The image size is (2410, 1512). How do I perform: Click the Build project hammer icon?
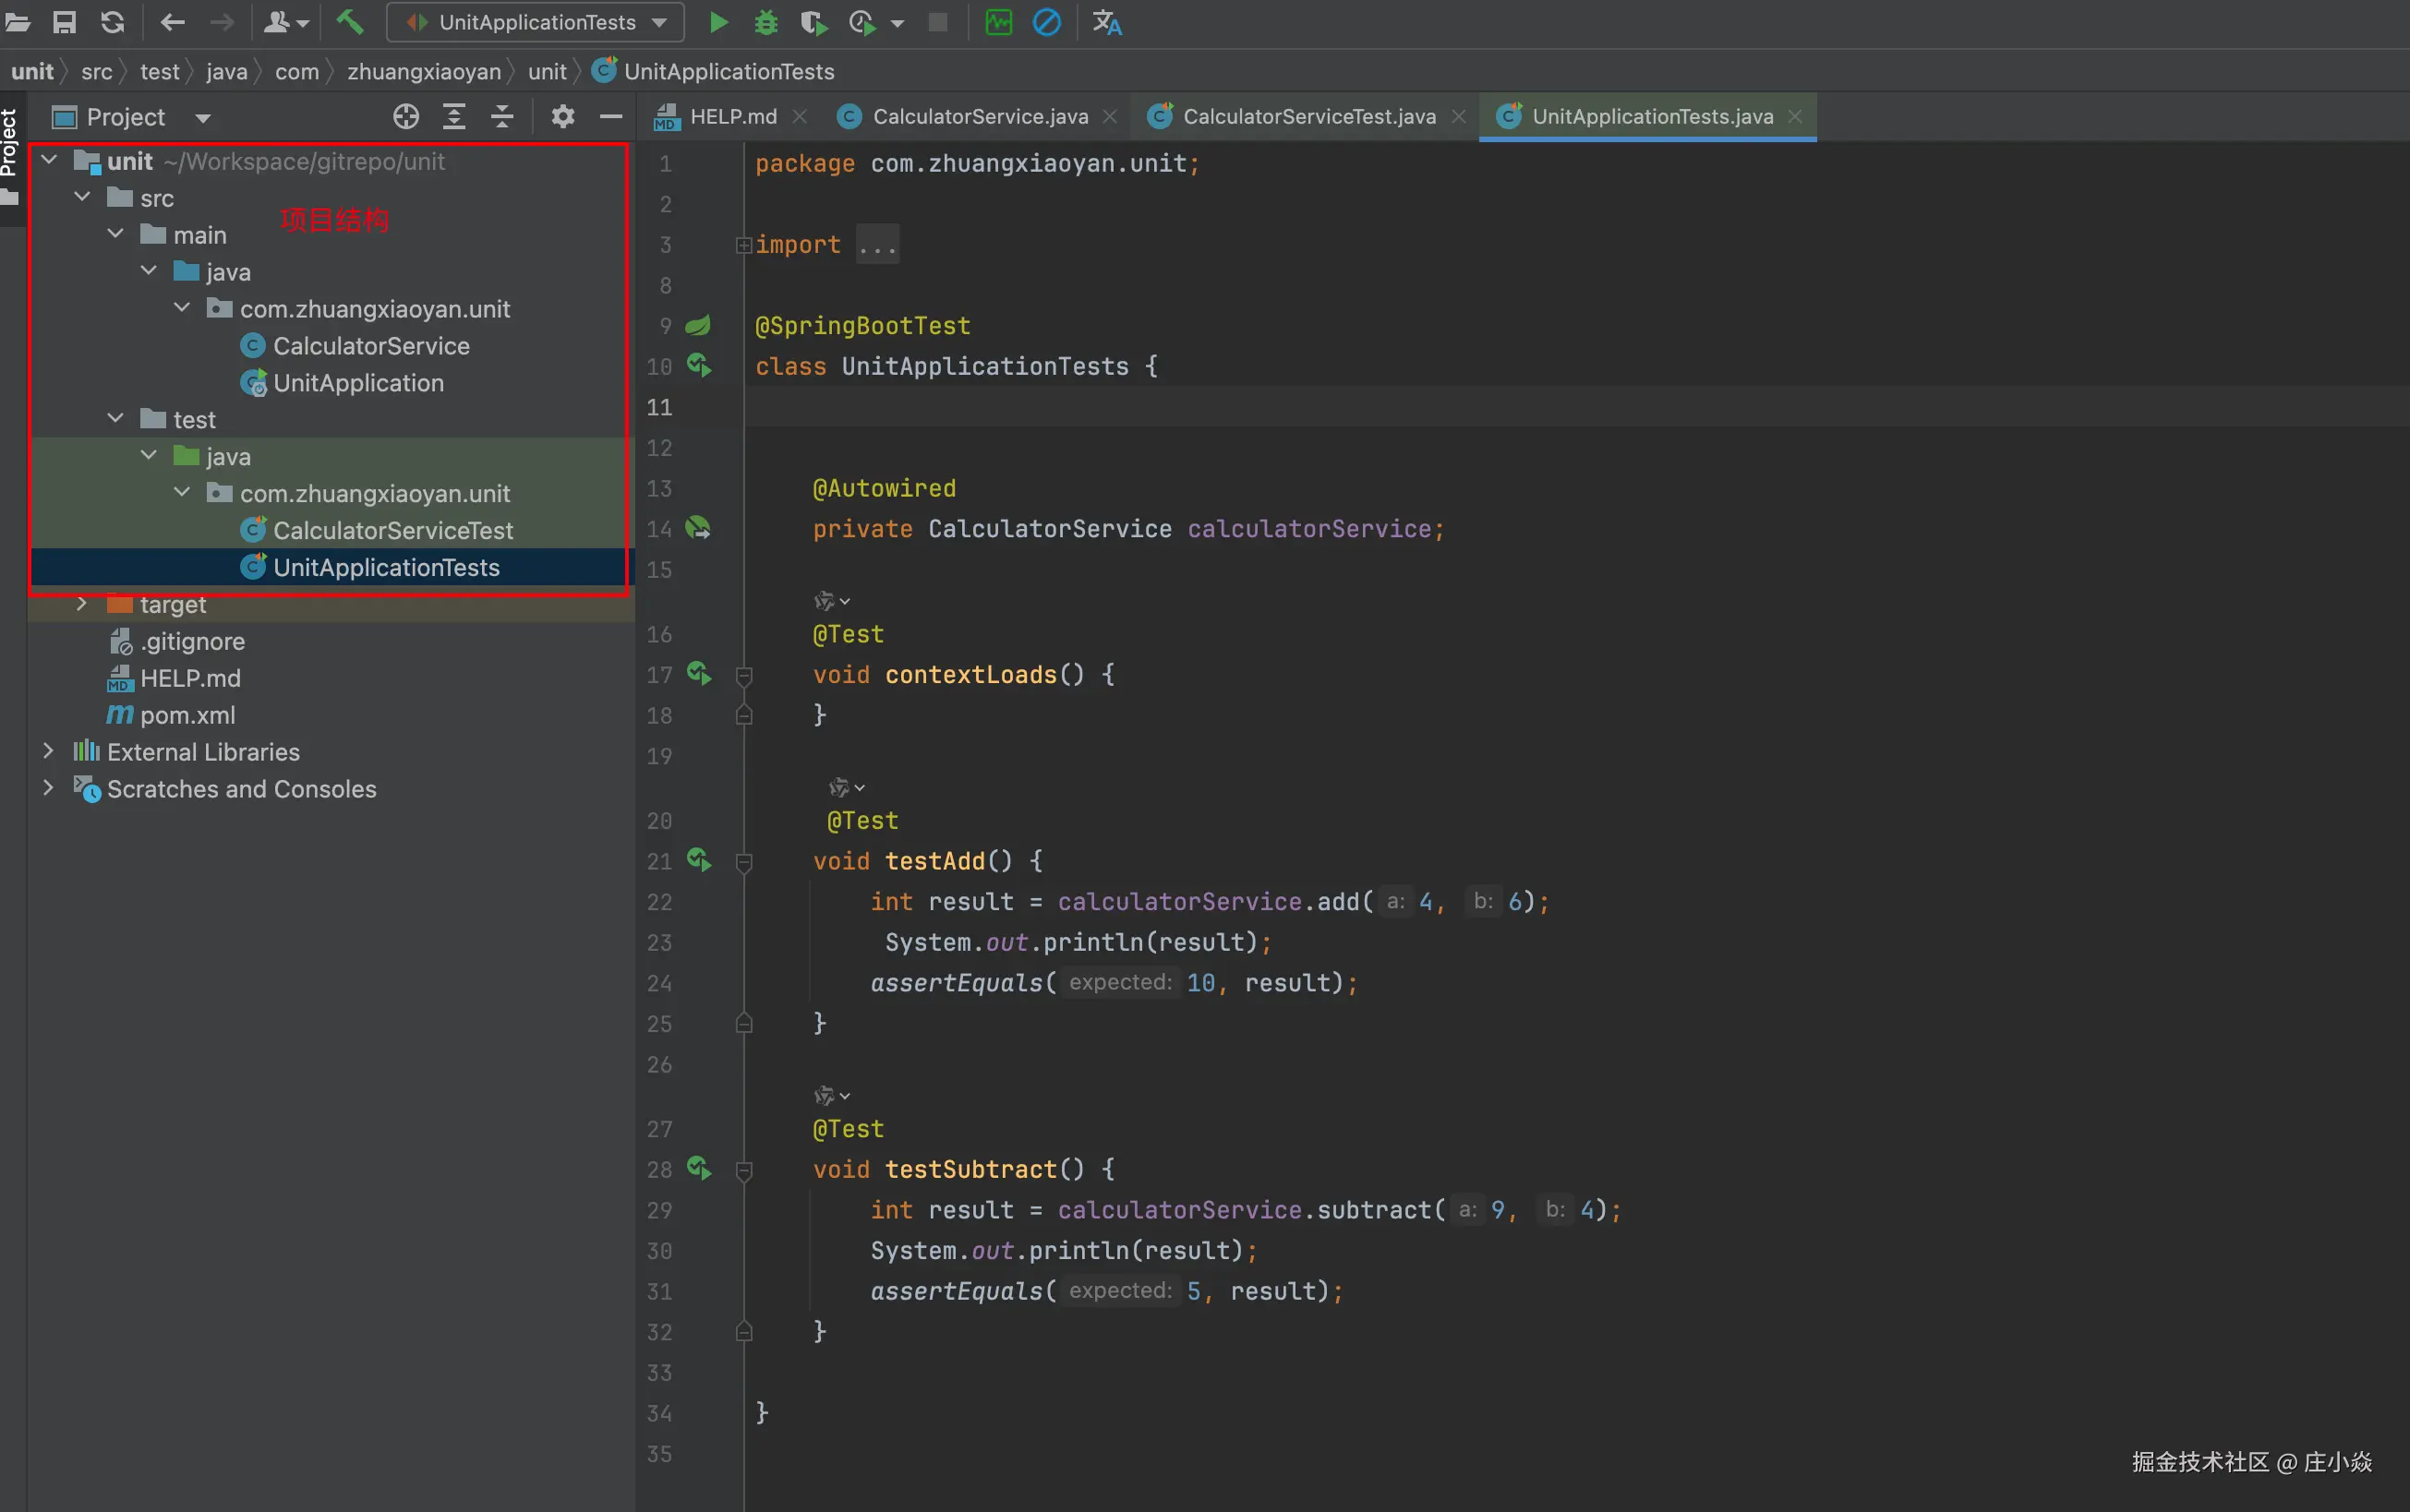tap(350, 22)
